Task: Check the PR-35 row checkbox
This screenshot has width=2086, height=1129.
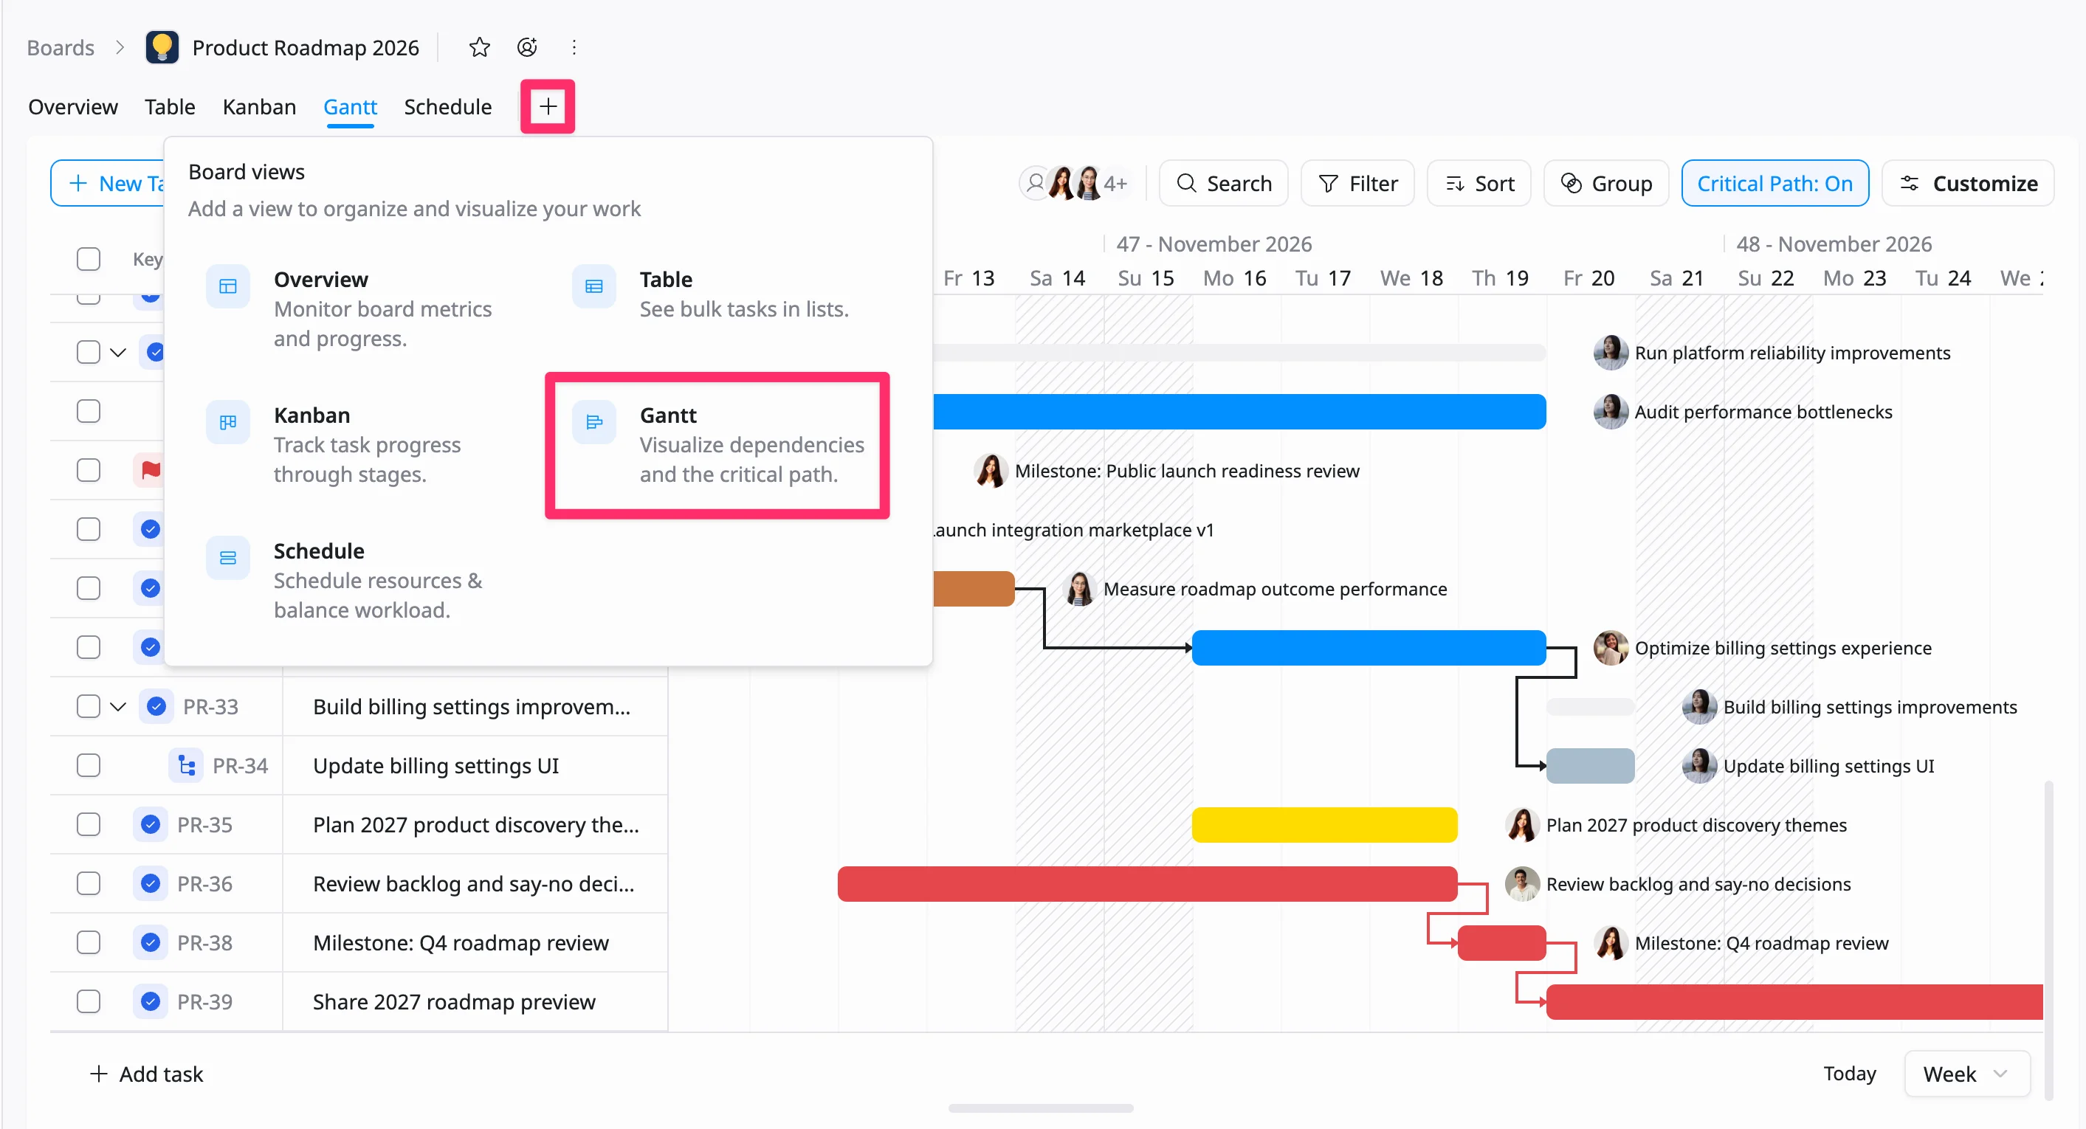Action: point(89,825)
